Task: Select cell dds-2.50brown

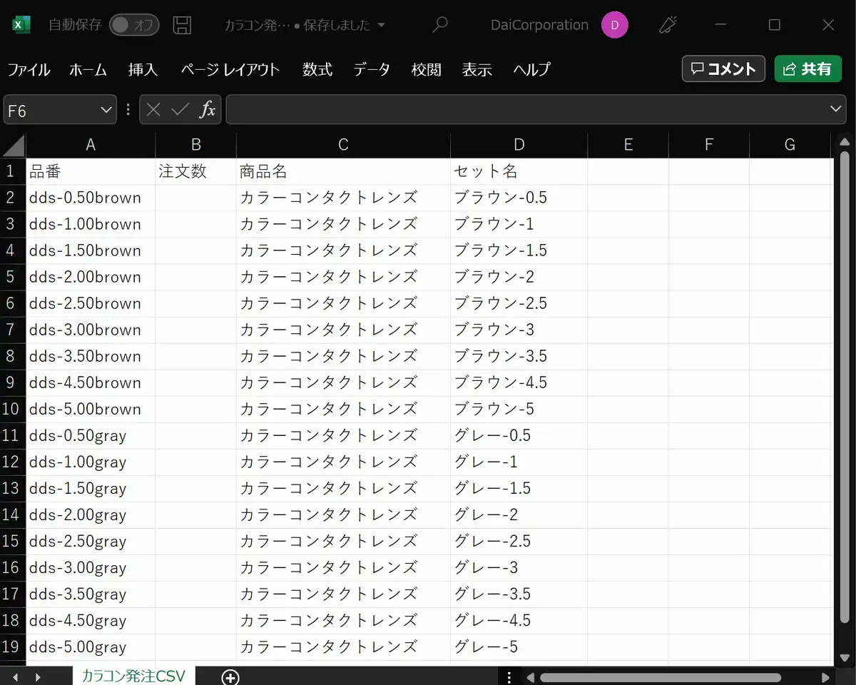Action: tap(91, 303)
